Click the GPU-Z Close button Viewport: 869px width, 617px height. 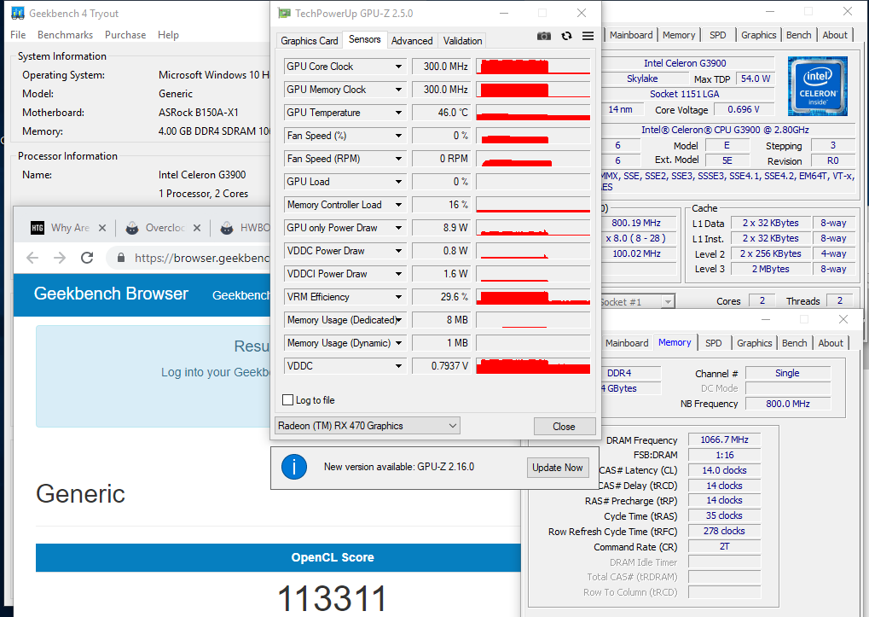(x=565, y=427)
